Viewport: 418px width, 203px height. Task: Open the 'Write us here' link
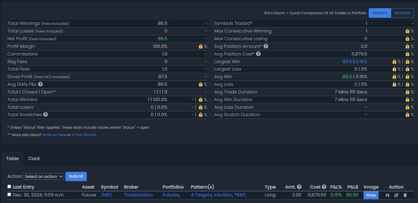tap(54, 135)
